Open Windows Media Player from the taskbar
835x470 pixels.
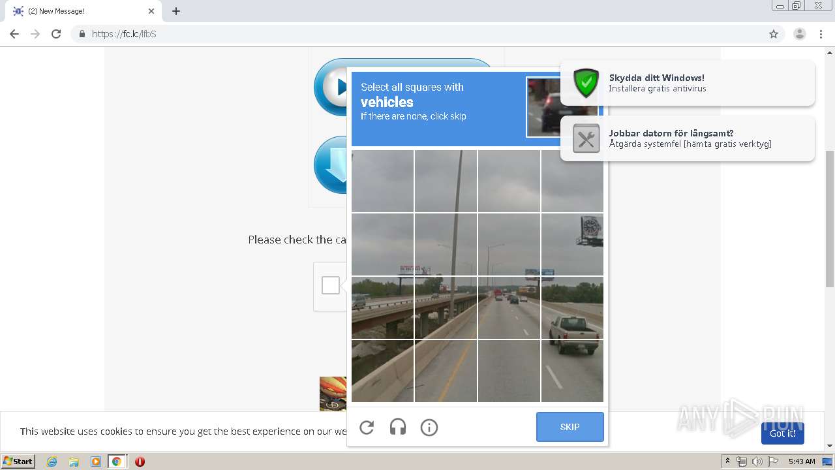96,462
